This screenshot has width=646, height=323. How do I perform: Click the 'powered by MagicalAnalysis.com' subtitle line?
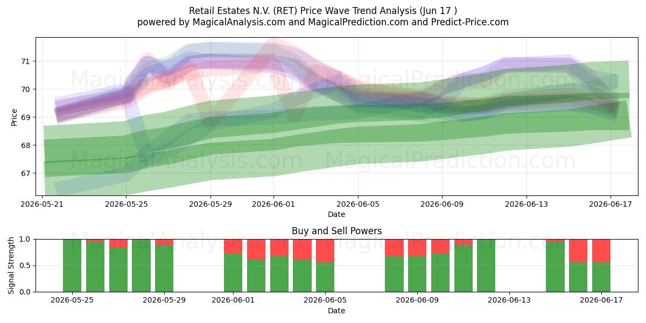pos(323,22)
